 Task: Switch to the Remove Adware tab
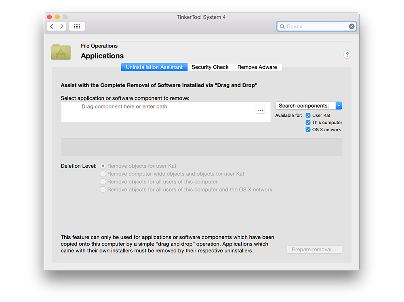click(x=257, y=67)
